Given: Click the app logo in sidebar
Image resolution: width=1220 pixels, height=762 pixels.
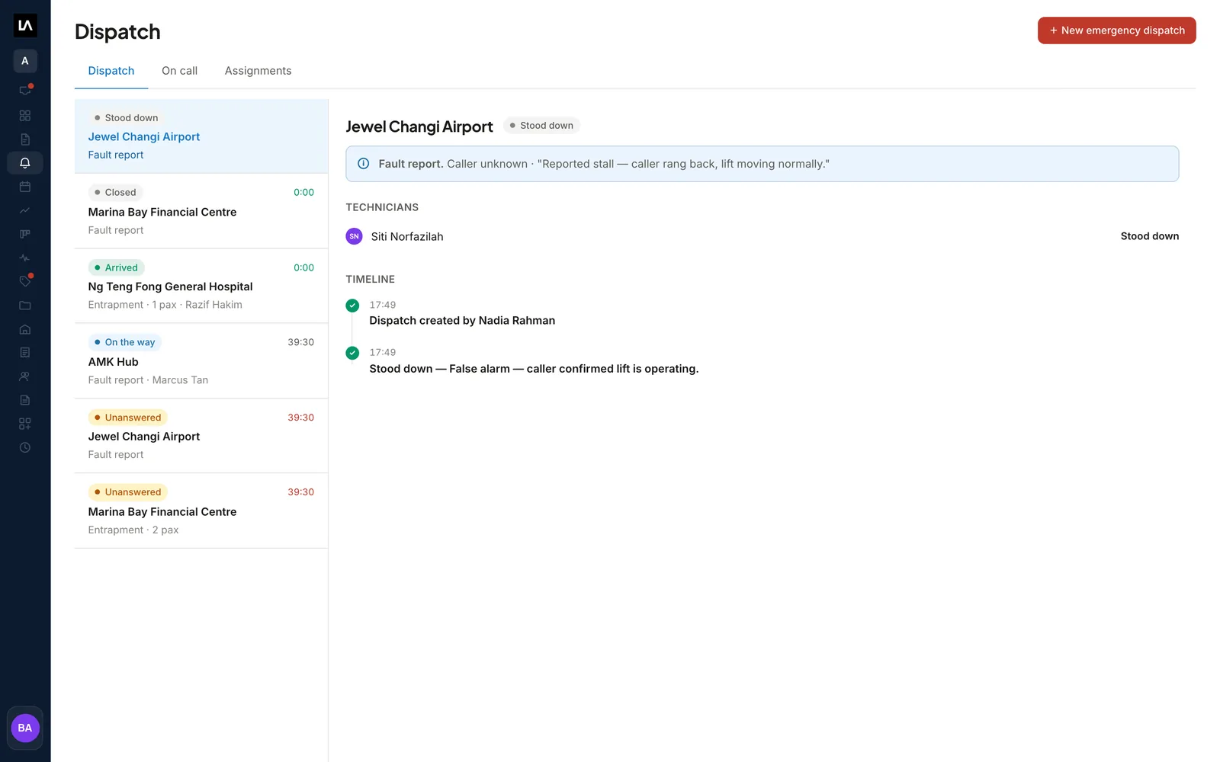Looking at the screenshot, I should click(x=25, y=25).
